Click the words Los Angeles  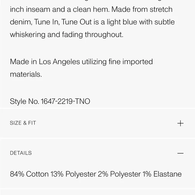(59, 62)
